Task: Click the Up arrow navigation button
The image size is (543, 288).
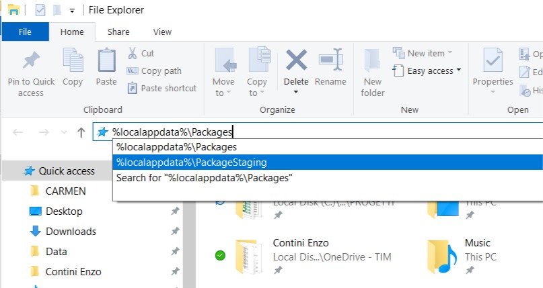Action: (81, 132)
